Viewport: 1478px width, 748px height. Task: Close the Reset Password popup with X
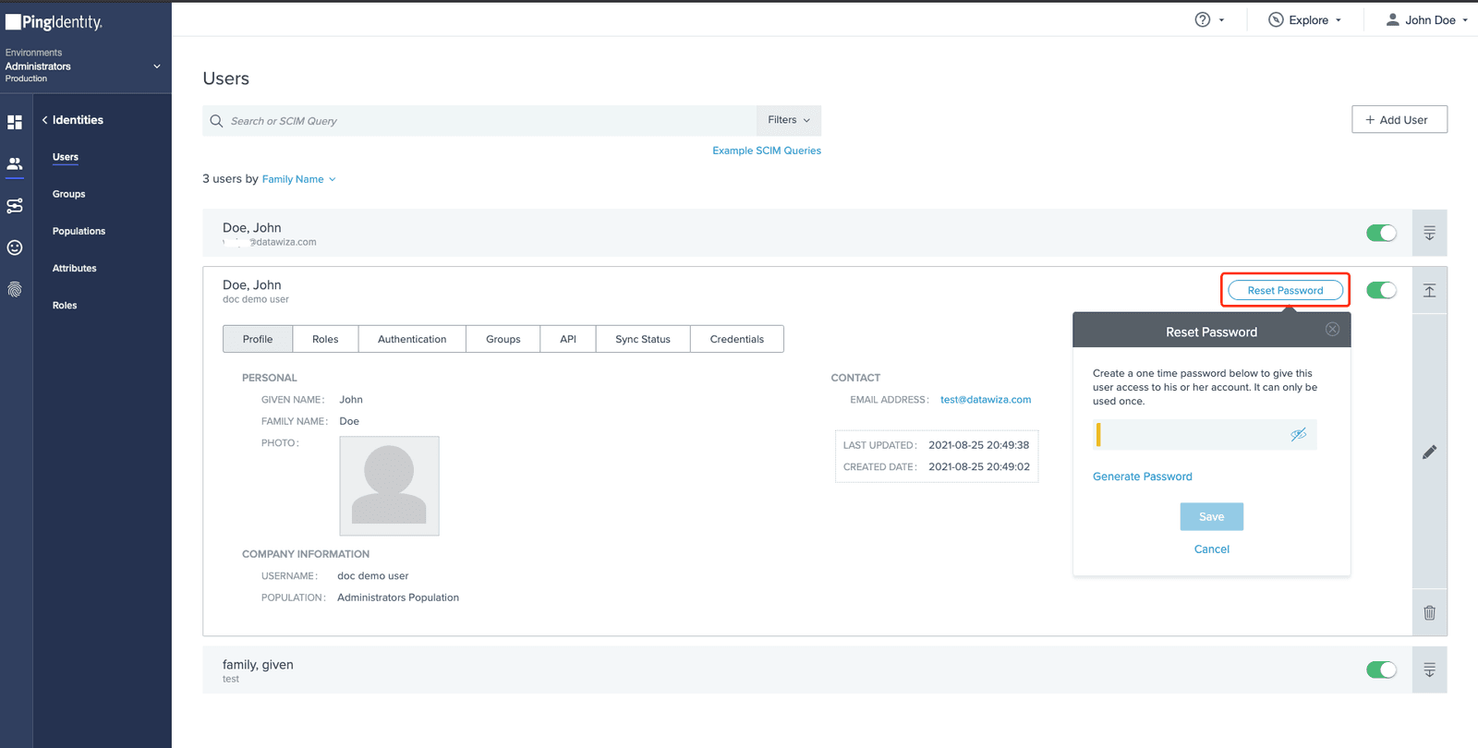click(1332, 330)
